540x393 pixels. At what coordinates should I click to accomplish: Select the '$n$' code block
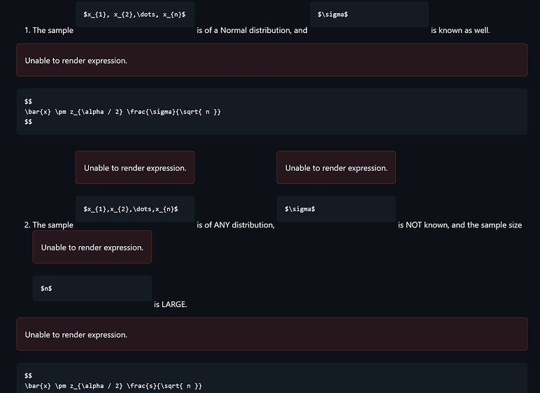pos(92,288)
